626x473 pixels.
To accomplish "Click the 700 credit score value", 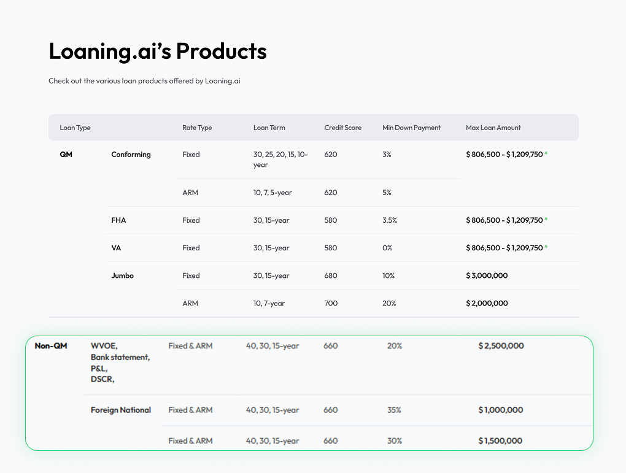I will [x=331, y=303].
